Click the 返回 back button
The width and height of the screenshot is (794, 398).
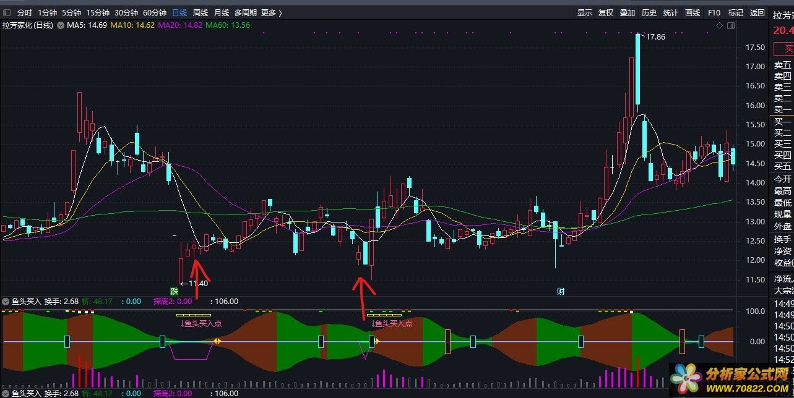757,12
